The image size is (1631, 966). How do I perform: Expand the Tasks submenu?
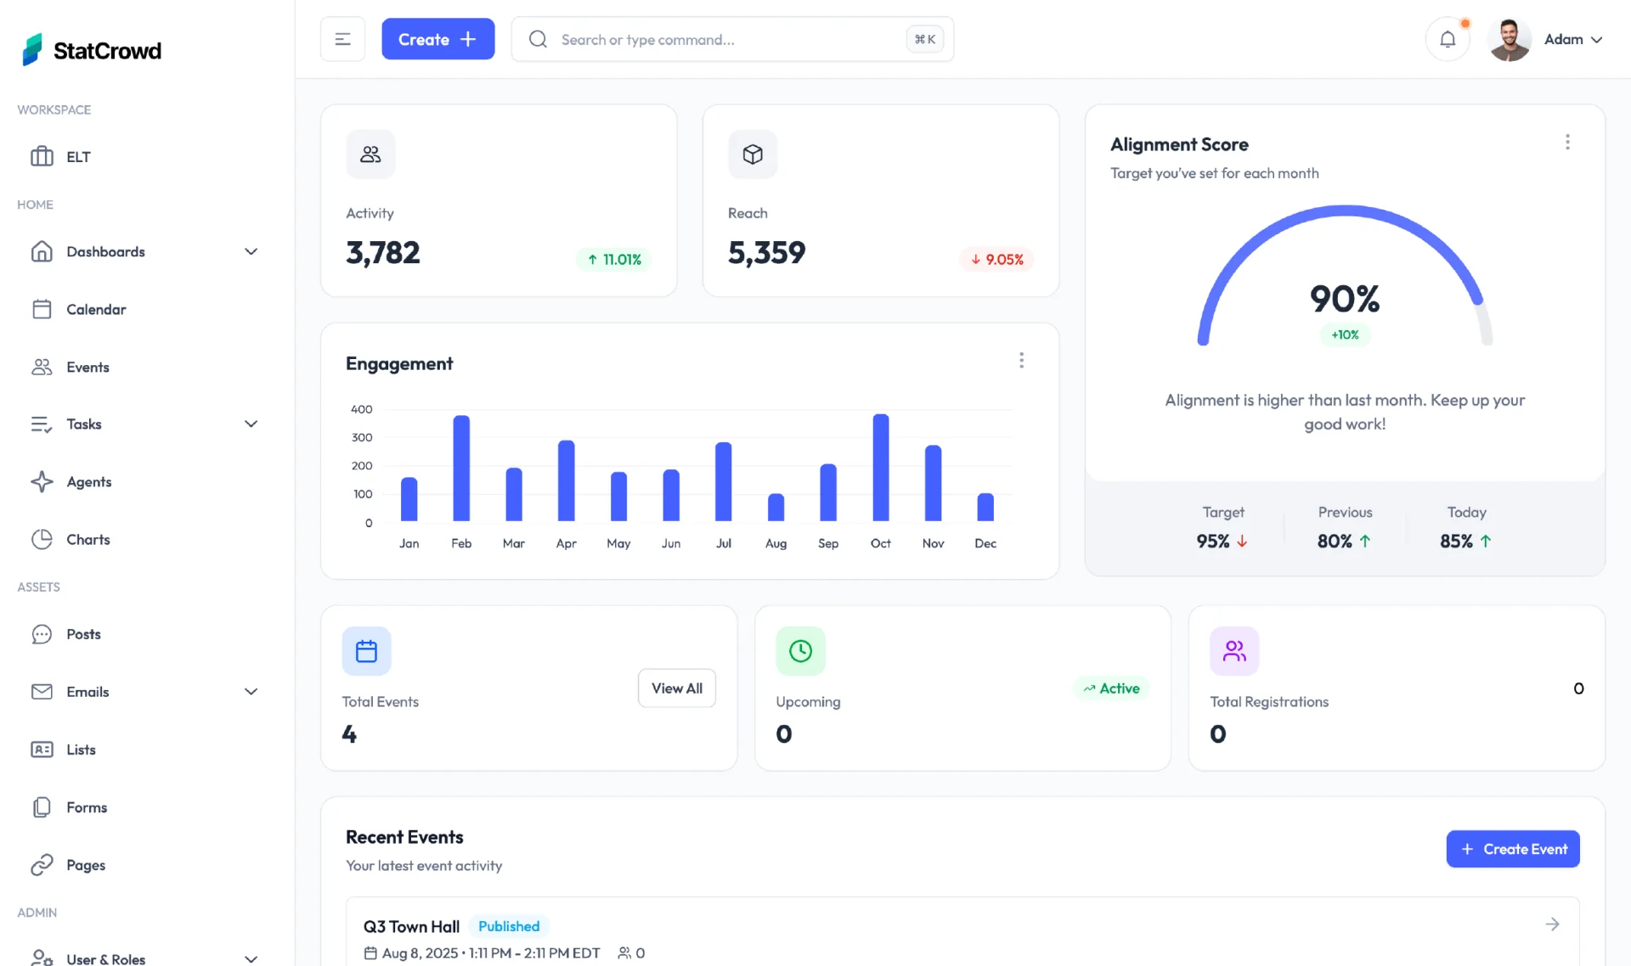[x=251, y=424]
